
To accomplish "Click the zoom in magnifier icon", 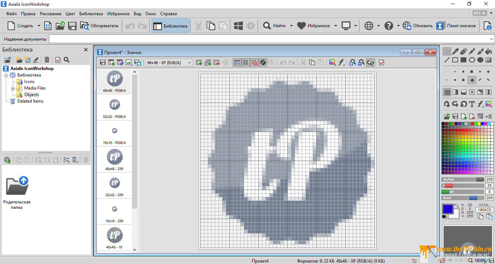I will (353, 63).
